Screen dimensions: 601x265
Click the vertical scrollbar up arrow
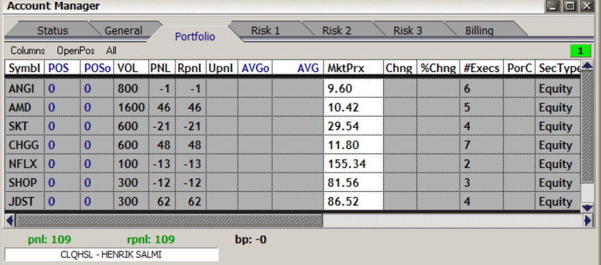pos(587,66)
